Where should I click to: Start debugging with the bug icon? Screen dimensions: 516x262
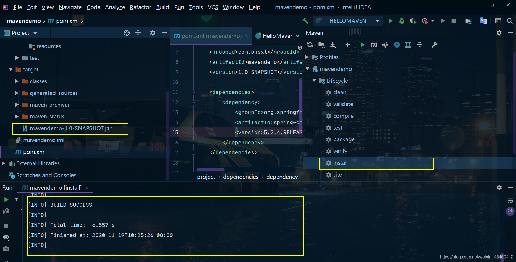[x=402, y=21]
